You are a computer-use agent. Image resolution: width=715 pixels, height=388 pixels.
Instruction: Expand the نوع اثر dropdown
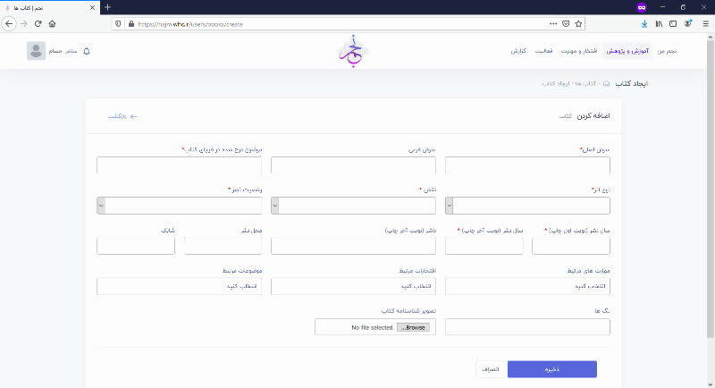click(527, 206)
